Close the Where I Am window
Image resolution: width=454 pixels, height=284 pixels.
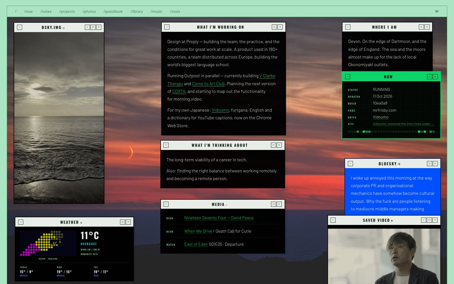click(x=427, y=27)
